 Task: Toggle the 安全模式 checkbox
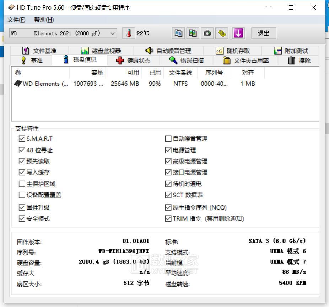pos(22,218)
